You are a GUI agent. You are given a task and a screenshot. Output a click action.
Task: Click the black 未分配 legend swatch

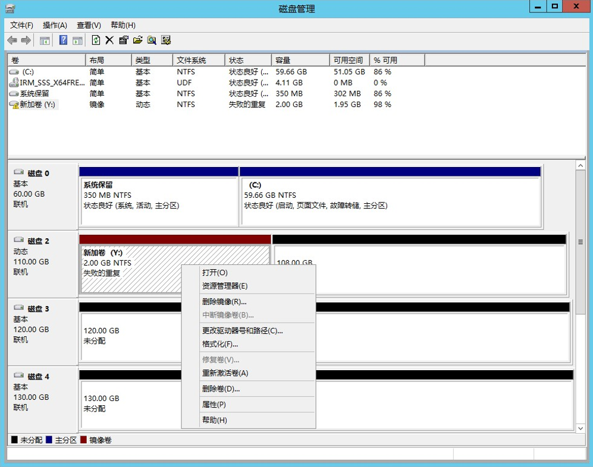(x=14, y=440)
